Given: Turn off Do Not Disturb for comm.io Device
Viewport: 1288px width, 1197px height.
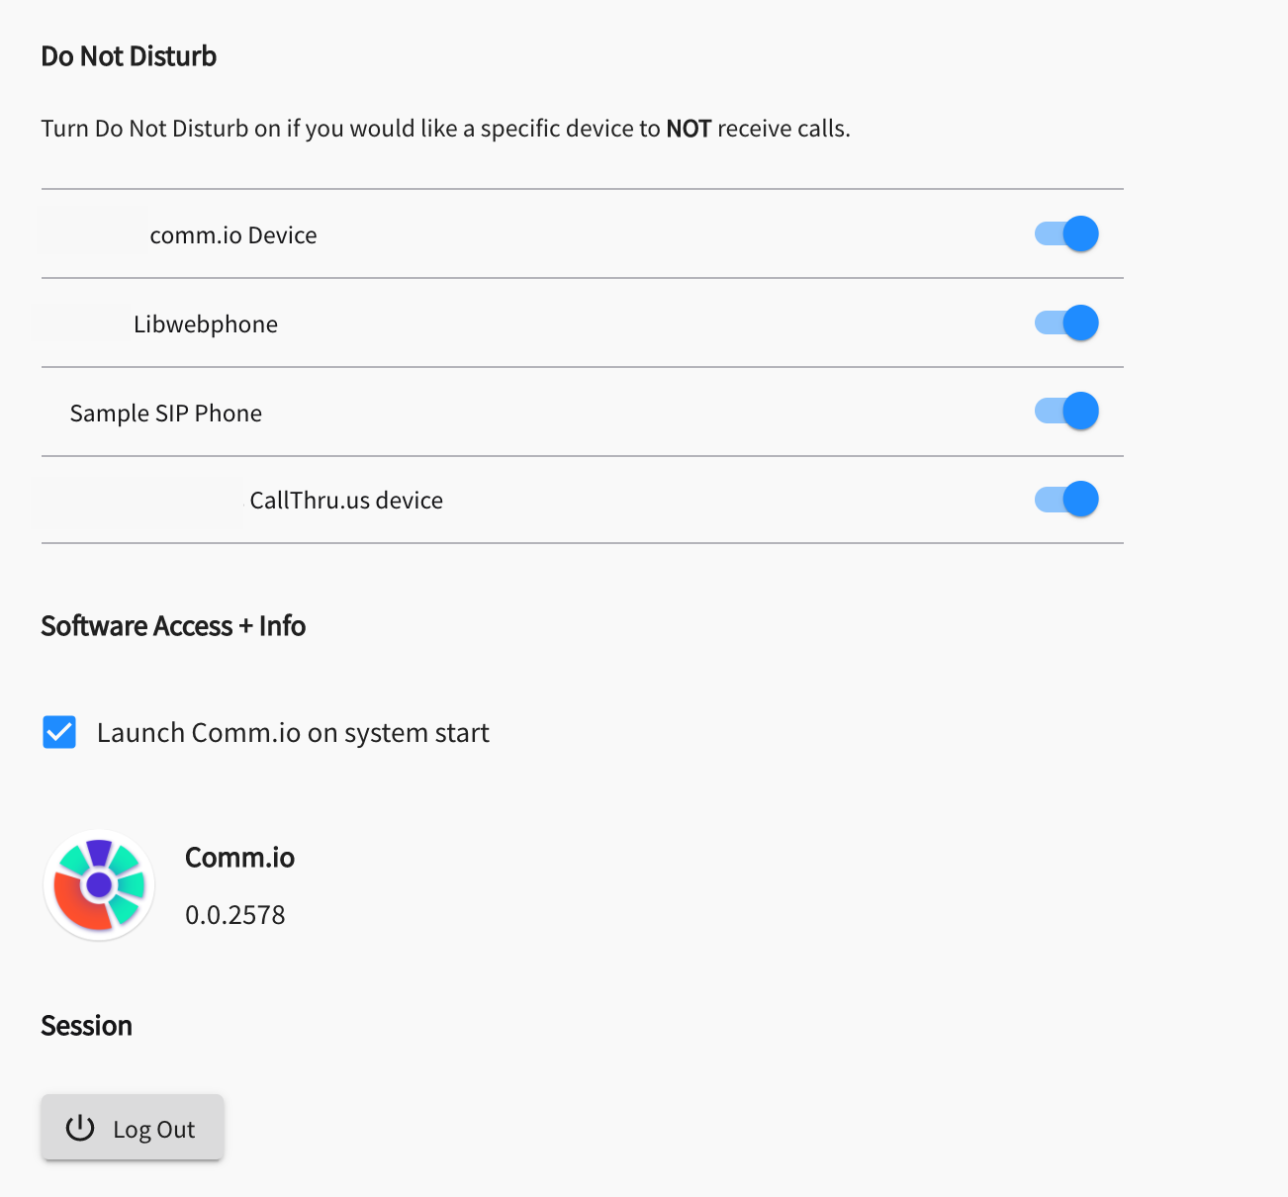Looking at the screenshot, I should pos(1066,234).
